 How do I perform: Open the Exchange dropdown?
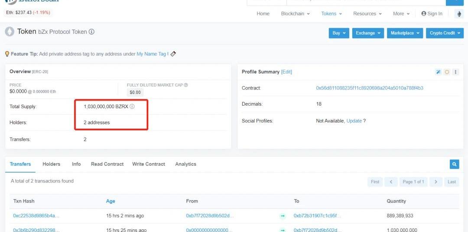point(368,33)
